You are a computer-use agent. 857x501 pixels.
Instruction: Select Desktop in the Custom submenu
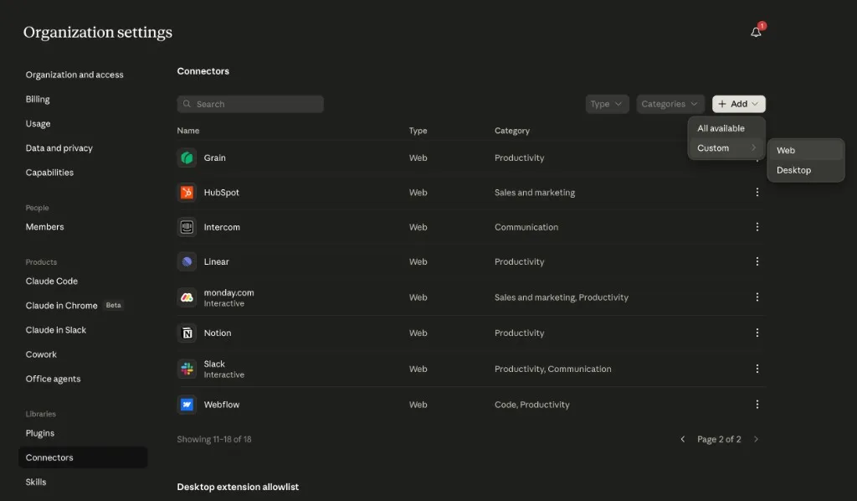tap(806, 170)
